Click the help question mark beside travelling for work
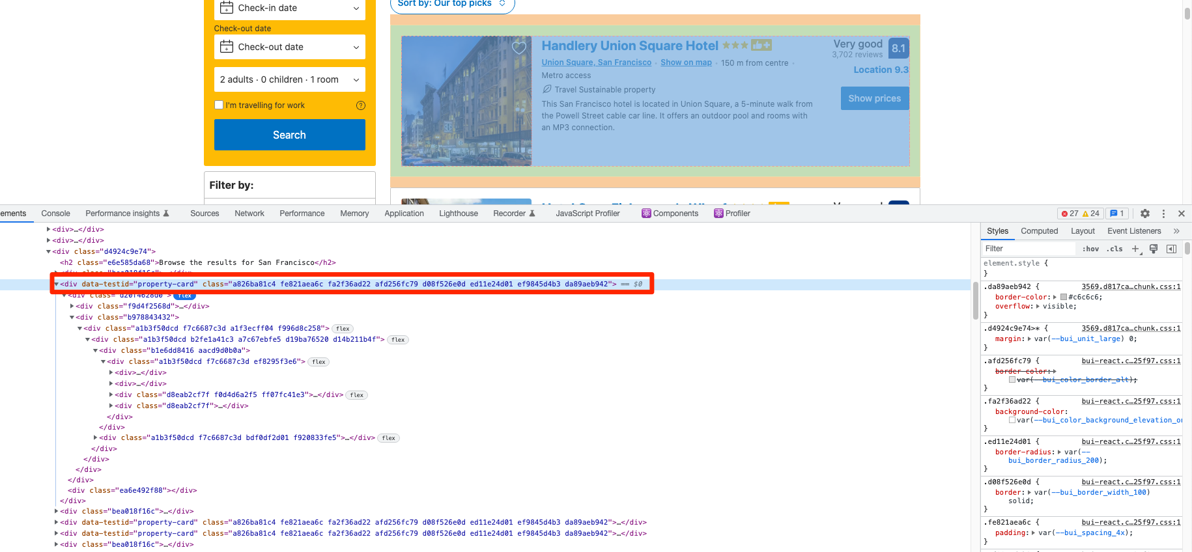Viewport: 1192px width, 552px height. click(361, 105)
